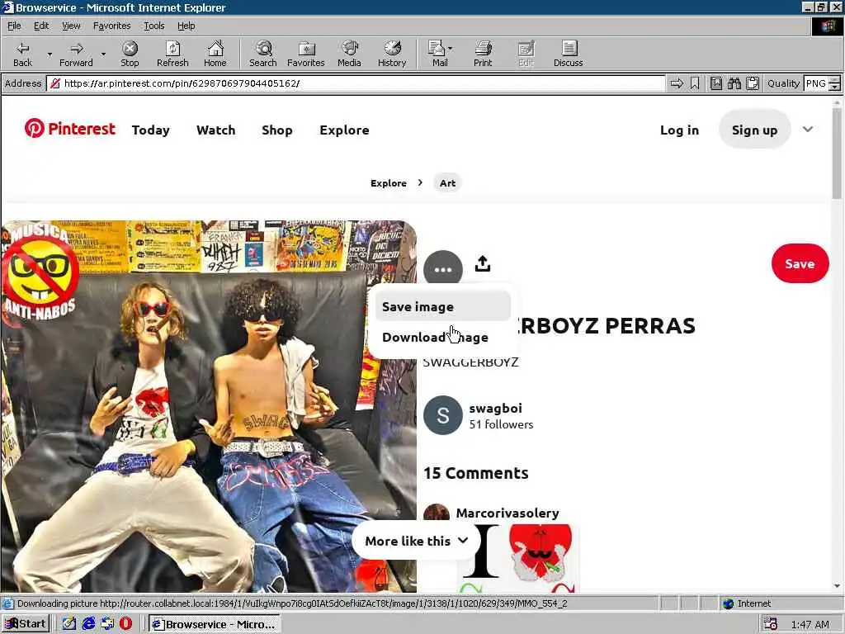
Task: Open the Forward button history dropdown arrow
Action: (x=103, y=54)
